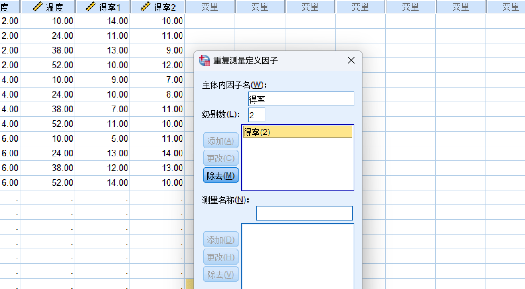Click the 级别数 input box
525x289 pixels.
pyautogui.click(x=256, y=115)
